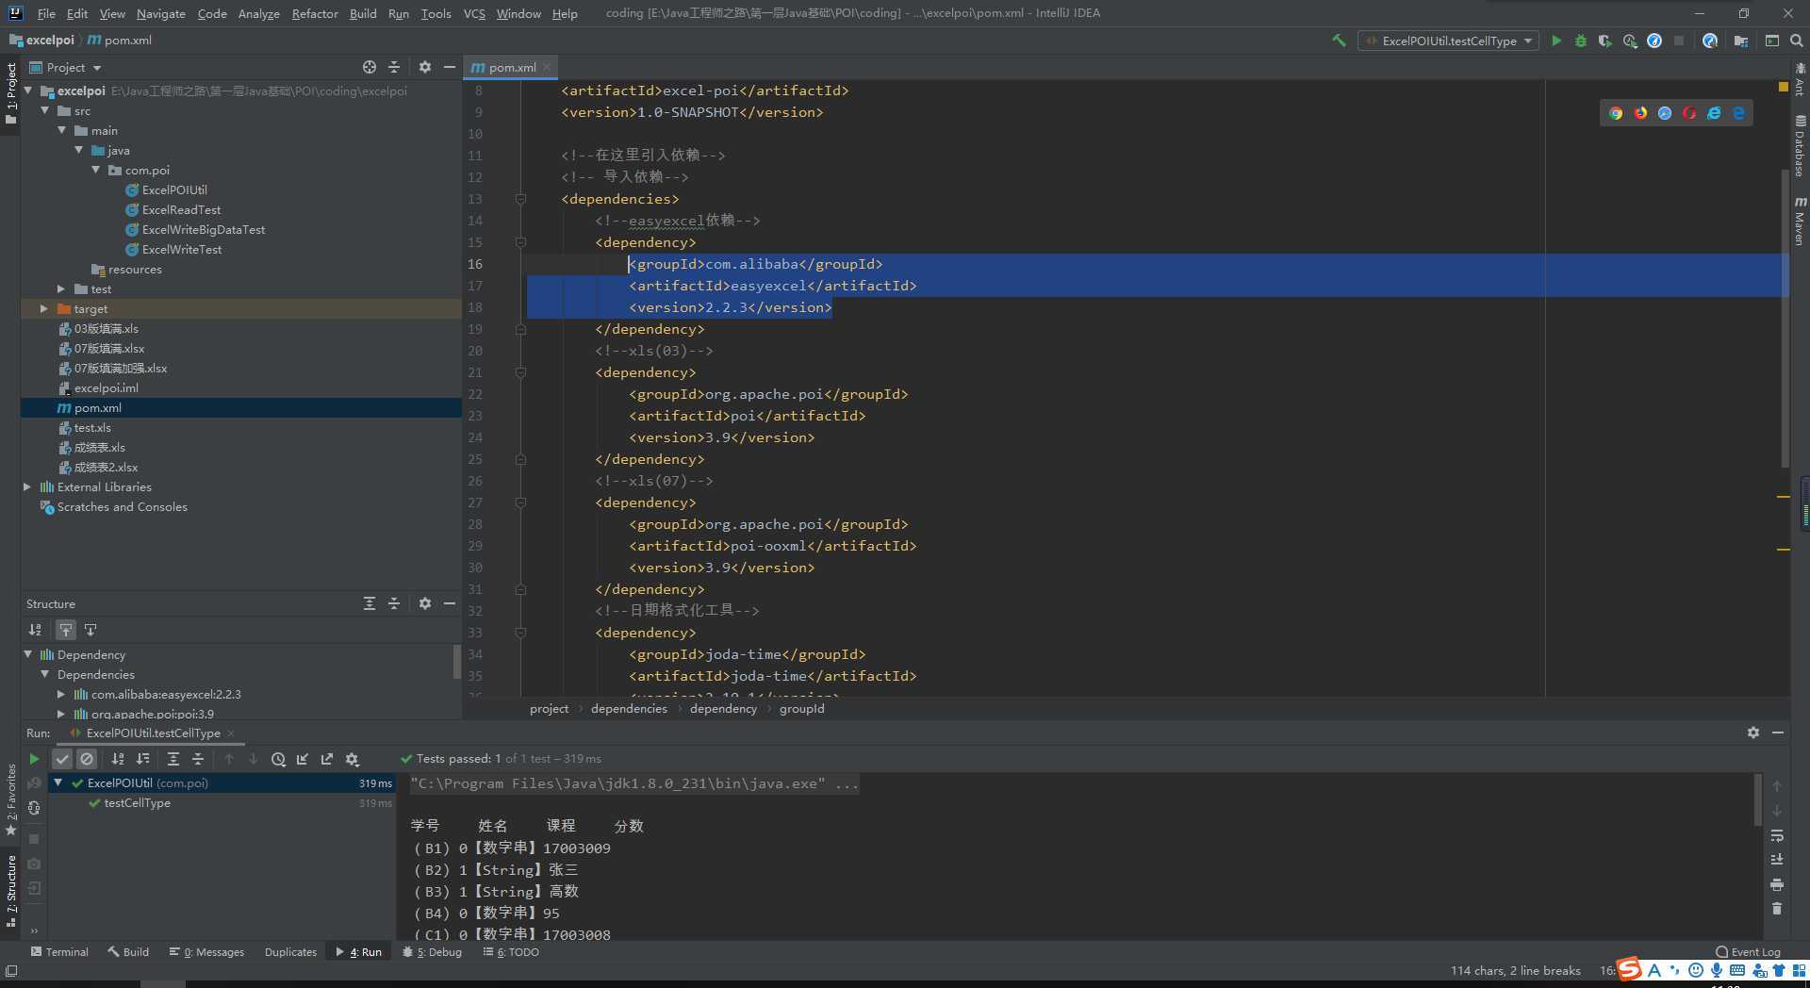Click the dependencies breadcrumb below the editor
The height and width of the screenshot is (988, 1810).
click(x=629, y=708)
